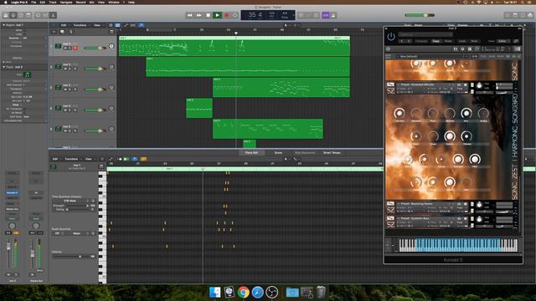The height and width of the screenshot is (301, 536).
Task: Click the Kontakt settings gear icon
Action: (462, 49)
